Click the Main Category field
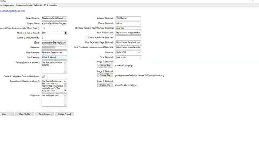The image size is (259, 145). click(54, 52)
